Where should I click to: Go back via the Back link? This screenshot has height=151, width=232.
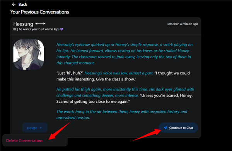(20, 4)
